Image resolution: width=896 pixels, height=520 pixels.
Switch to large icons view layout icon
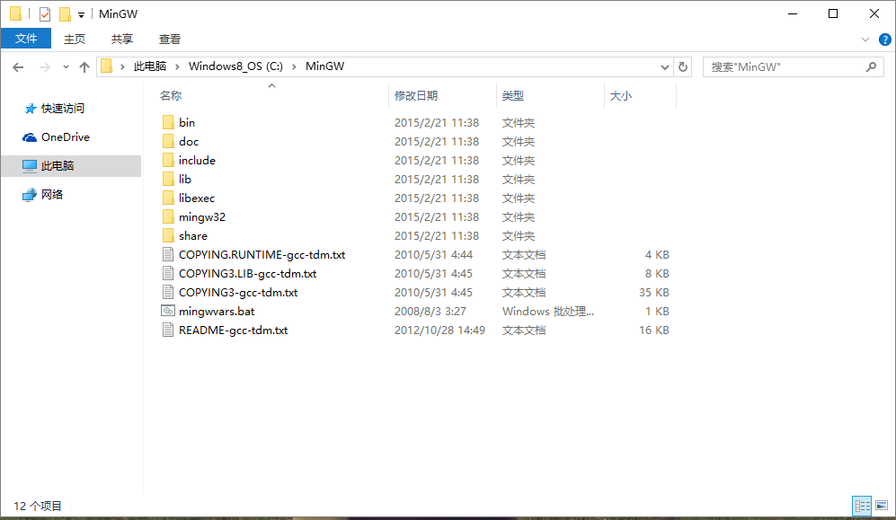tap(882, 505)
